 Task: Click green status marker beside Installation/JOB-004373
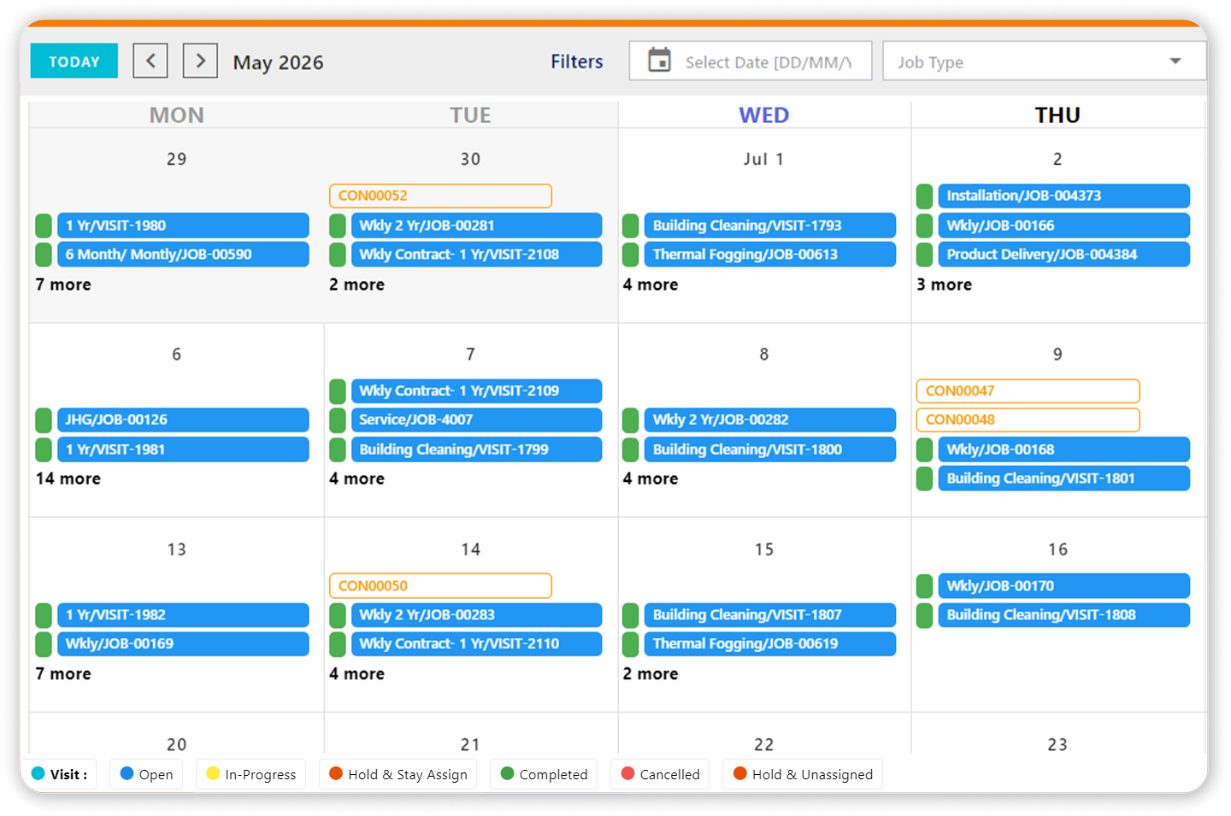tap(924, 196)
